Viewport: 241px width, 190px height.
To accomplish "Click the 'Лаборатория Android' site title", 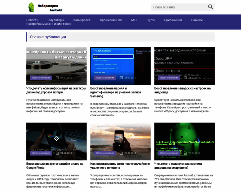I will 50,8.
